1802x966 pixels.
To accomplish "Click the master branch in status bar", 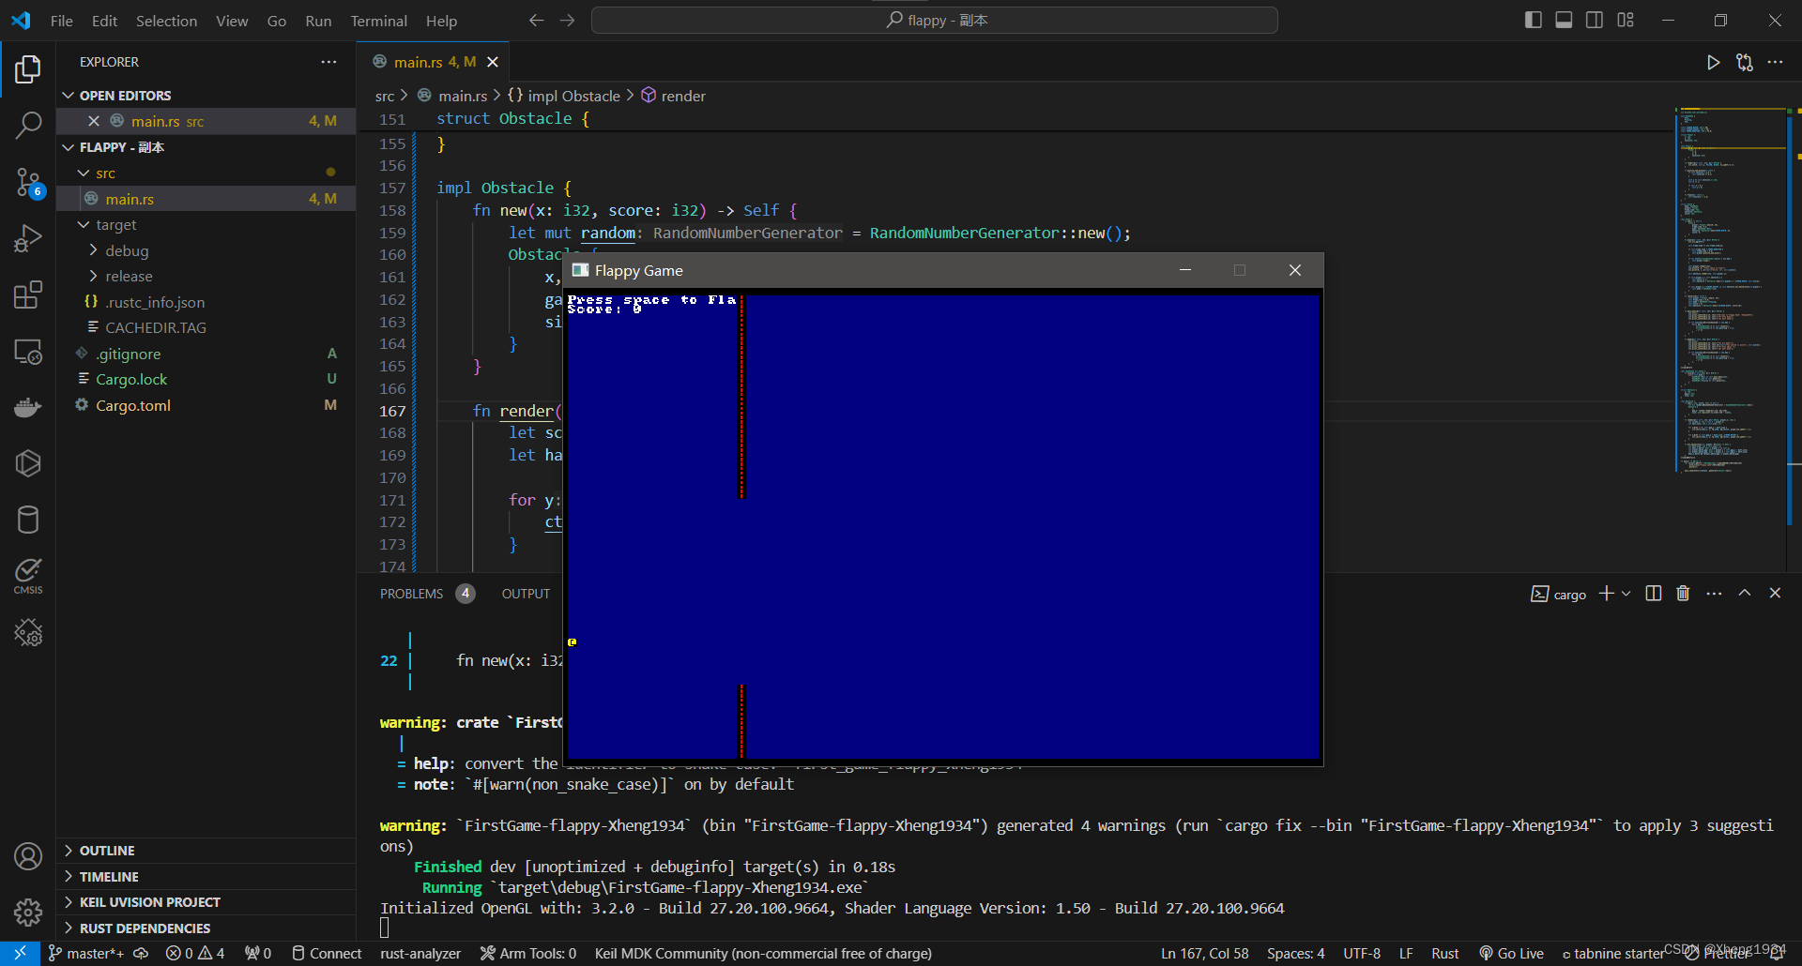I will 86,954.
